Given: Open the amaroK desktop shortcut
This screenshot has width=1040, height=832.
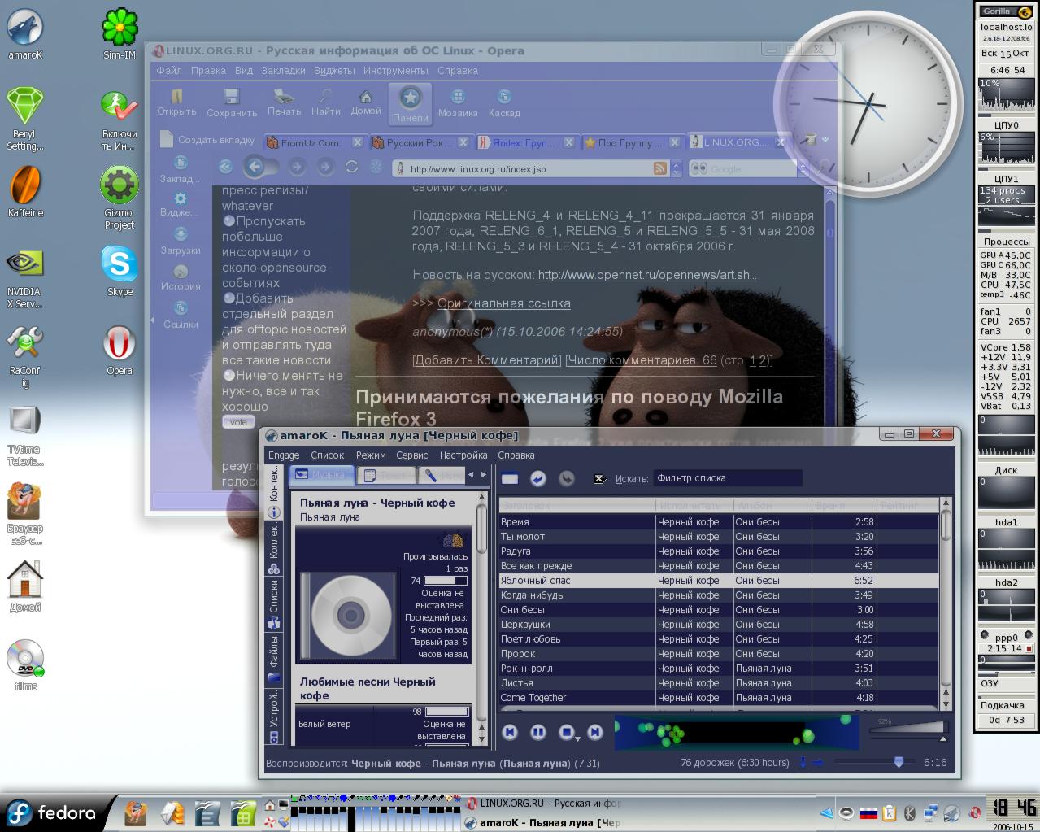Looking at the screenshot, I should [x=25, y=35].
